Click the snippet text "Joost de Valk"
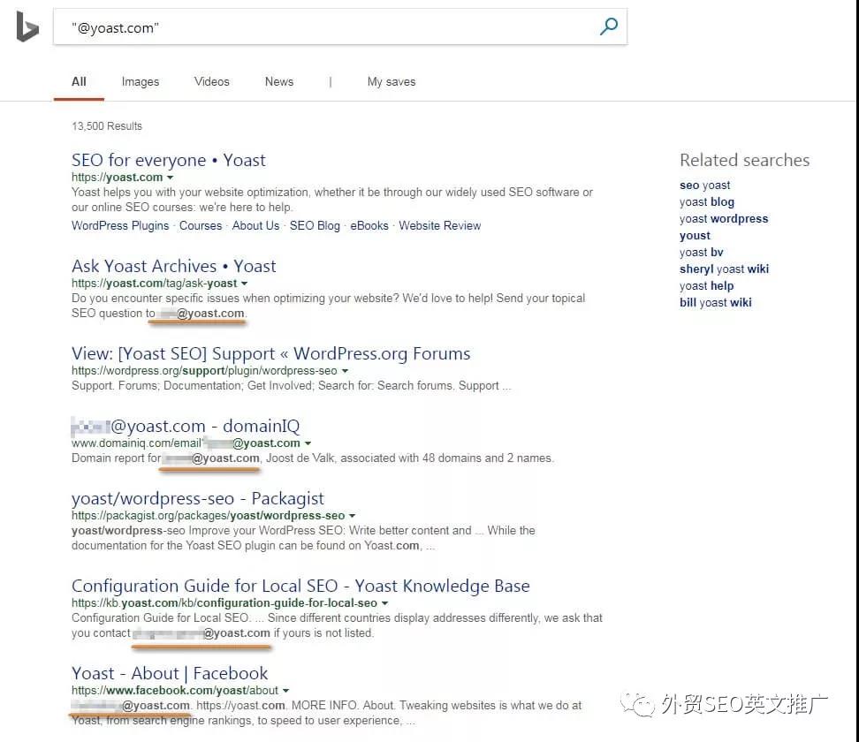 coord(300,458)
